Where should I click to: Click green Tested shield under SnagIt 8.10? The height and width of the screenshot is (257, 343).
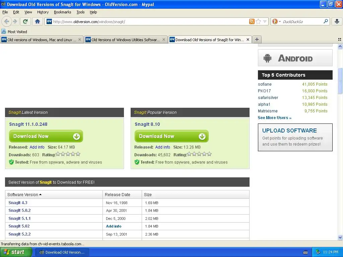pyautogui.click(x=137, y=162)
